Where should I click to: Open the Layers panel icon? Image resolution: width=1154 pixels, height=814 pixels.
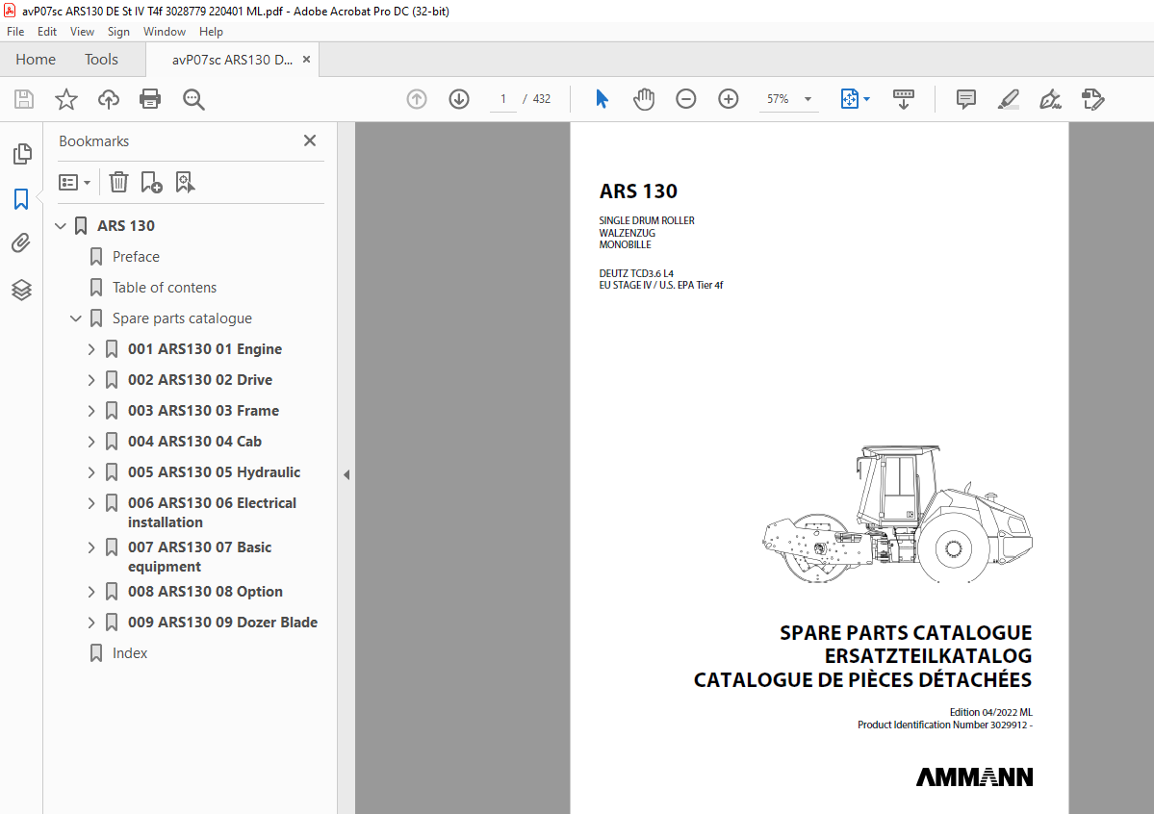coord(21,290)
